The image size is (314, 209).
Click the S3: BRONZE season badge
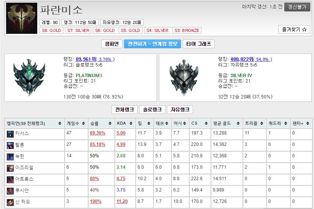187,30
